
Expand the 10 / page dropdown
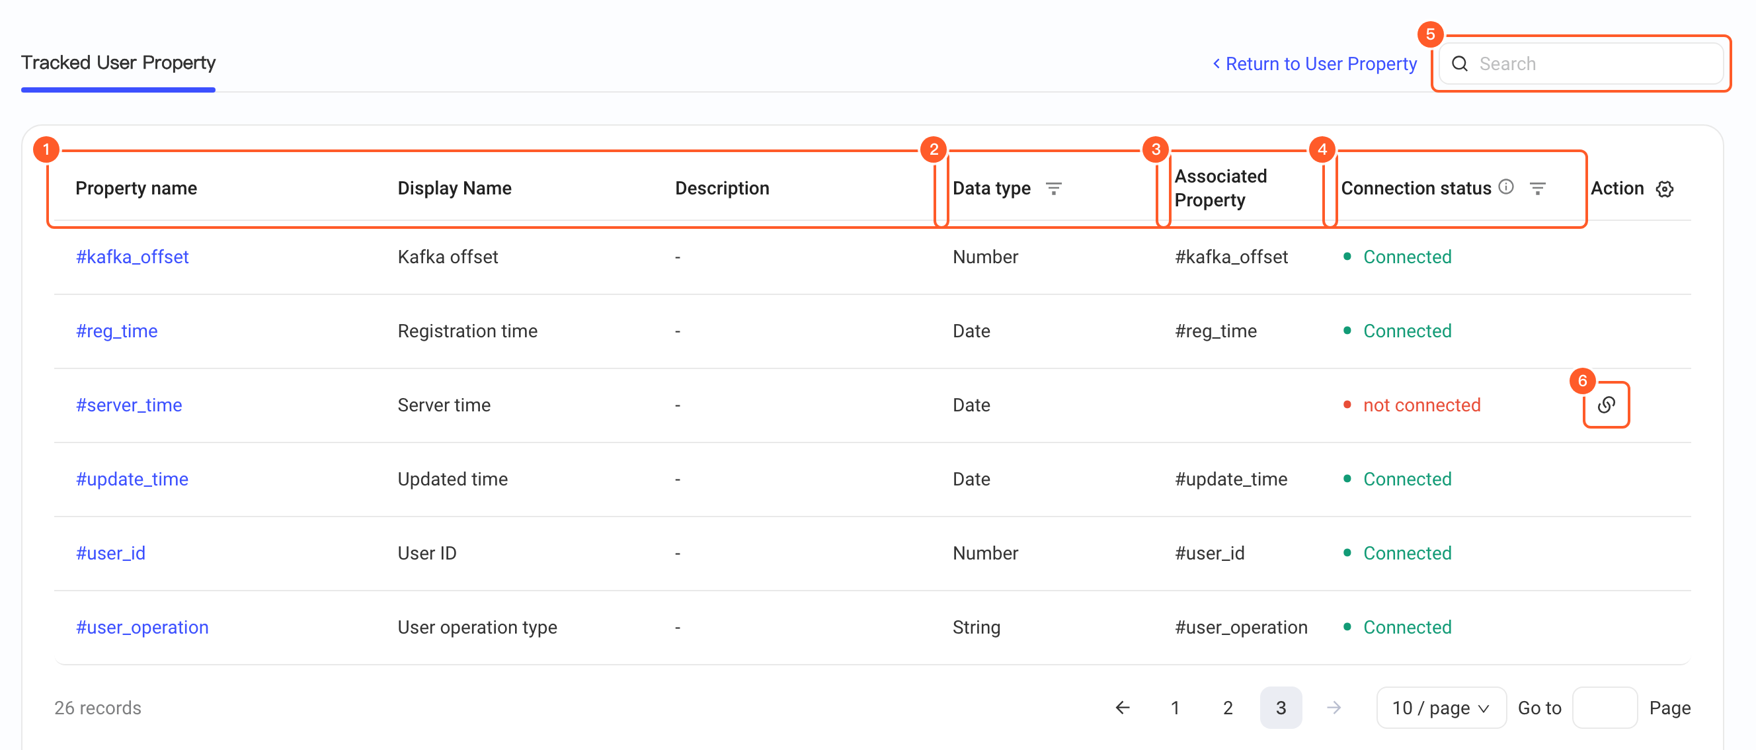(x=1441, y=708)
